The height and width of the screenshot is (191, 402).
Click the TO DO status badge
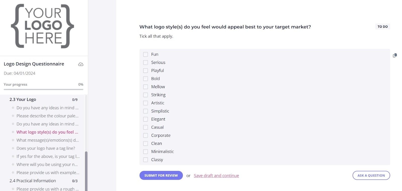point(383,26)
